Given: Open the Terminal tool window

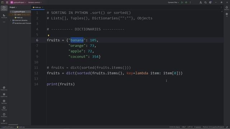Looking at the screenshot, I should click(4, 108).
